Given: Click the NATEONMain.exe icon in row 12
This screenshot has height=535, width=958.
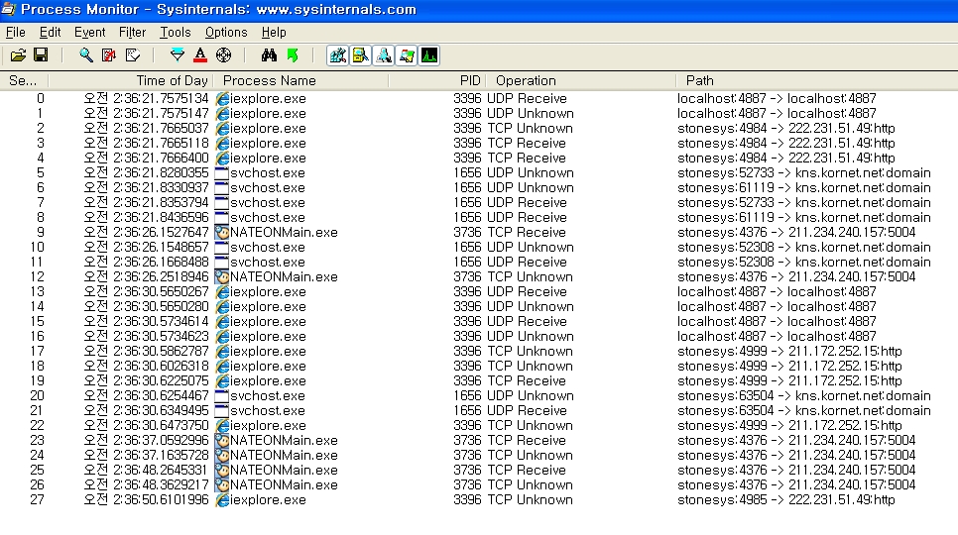Looking at the screenshot, I should pos(222,277).
